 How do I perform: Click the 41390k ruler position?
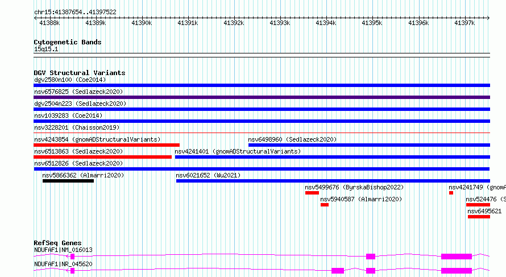tap(142, 23)
